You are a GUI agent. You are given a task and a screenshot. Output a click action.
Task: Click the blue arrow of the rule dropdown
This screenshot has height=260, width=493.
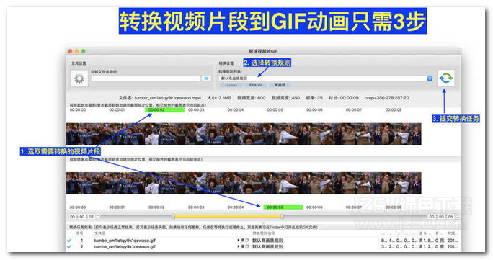[430, 79]
